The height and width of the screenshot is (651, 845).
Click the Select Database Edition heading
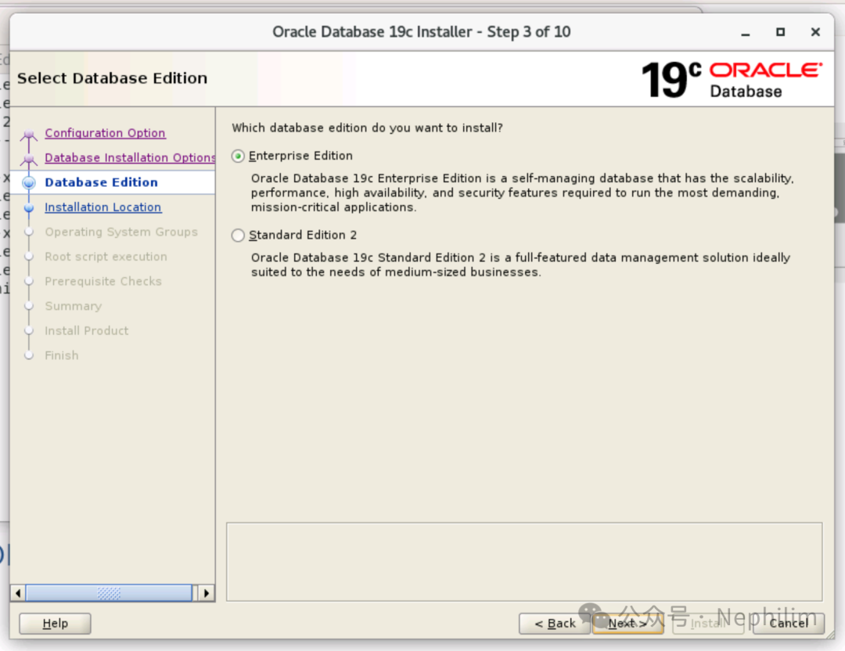coord(112,78)
